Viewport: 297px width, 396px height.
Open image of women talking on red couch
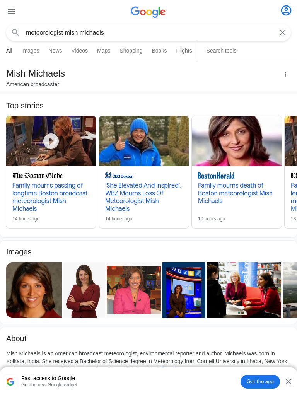pyautogui.click(x=244, y=290)
